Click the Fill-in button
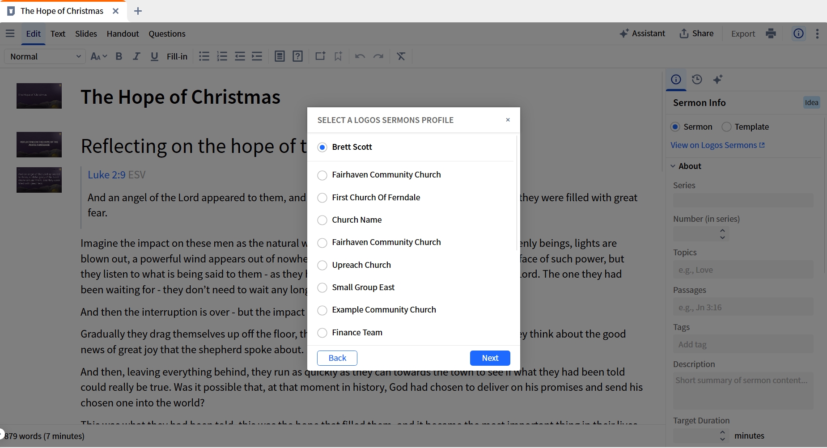The height and width of the screenshot is (448, 827). tap(177, 56)
